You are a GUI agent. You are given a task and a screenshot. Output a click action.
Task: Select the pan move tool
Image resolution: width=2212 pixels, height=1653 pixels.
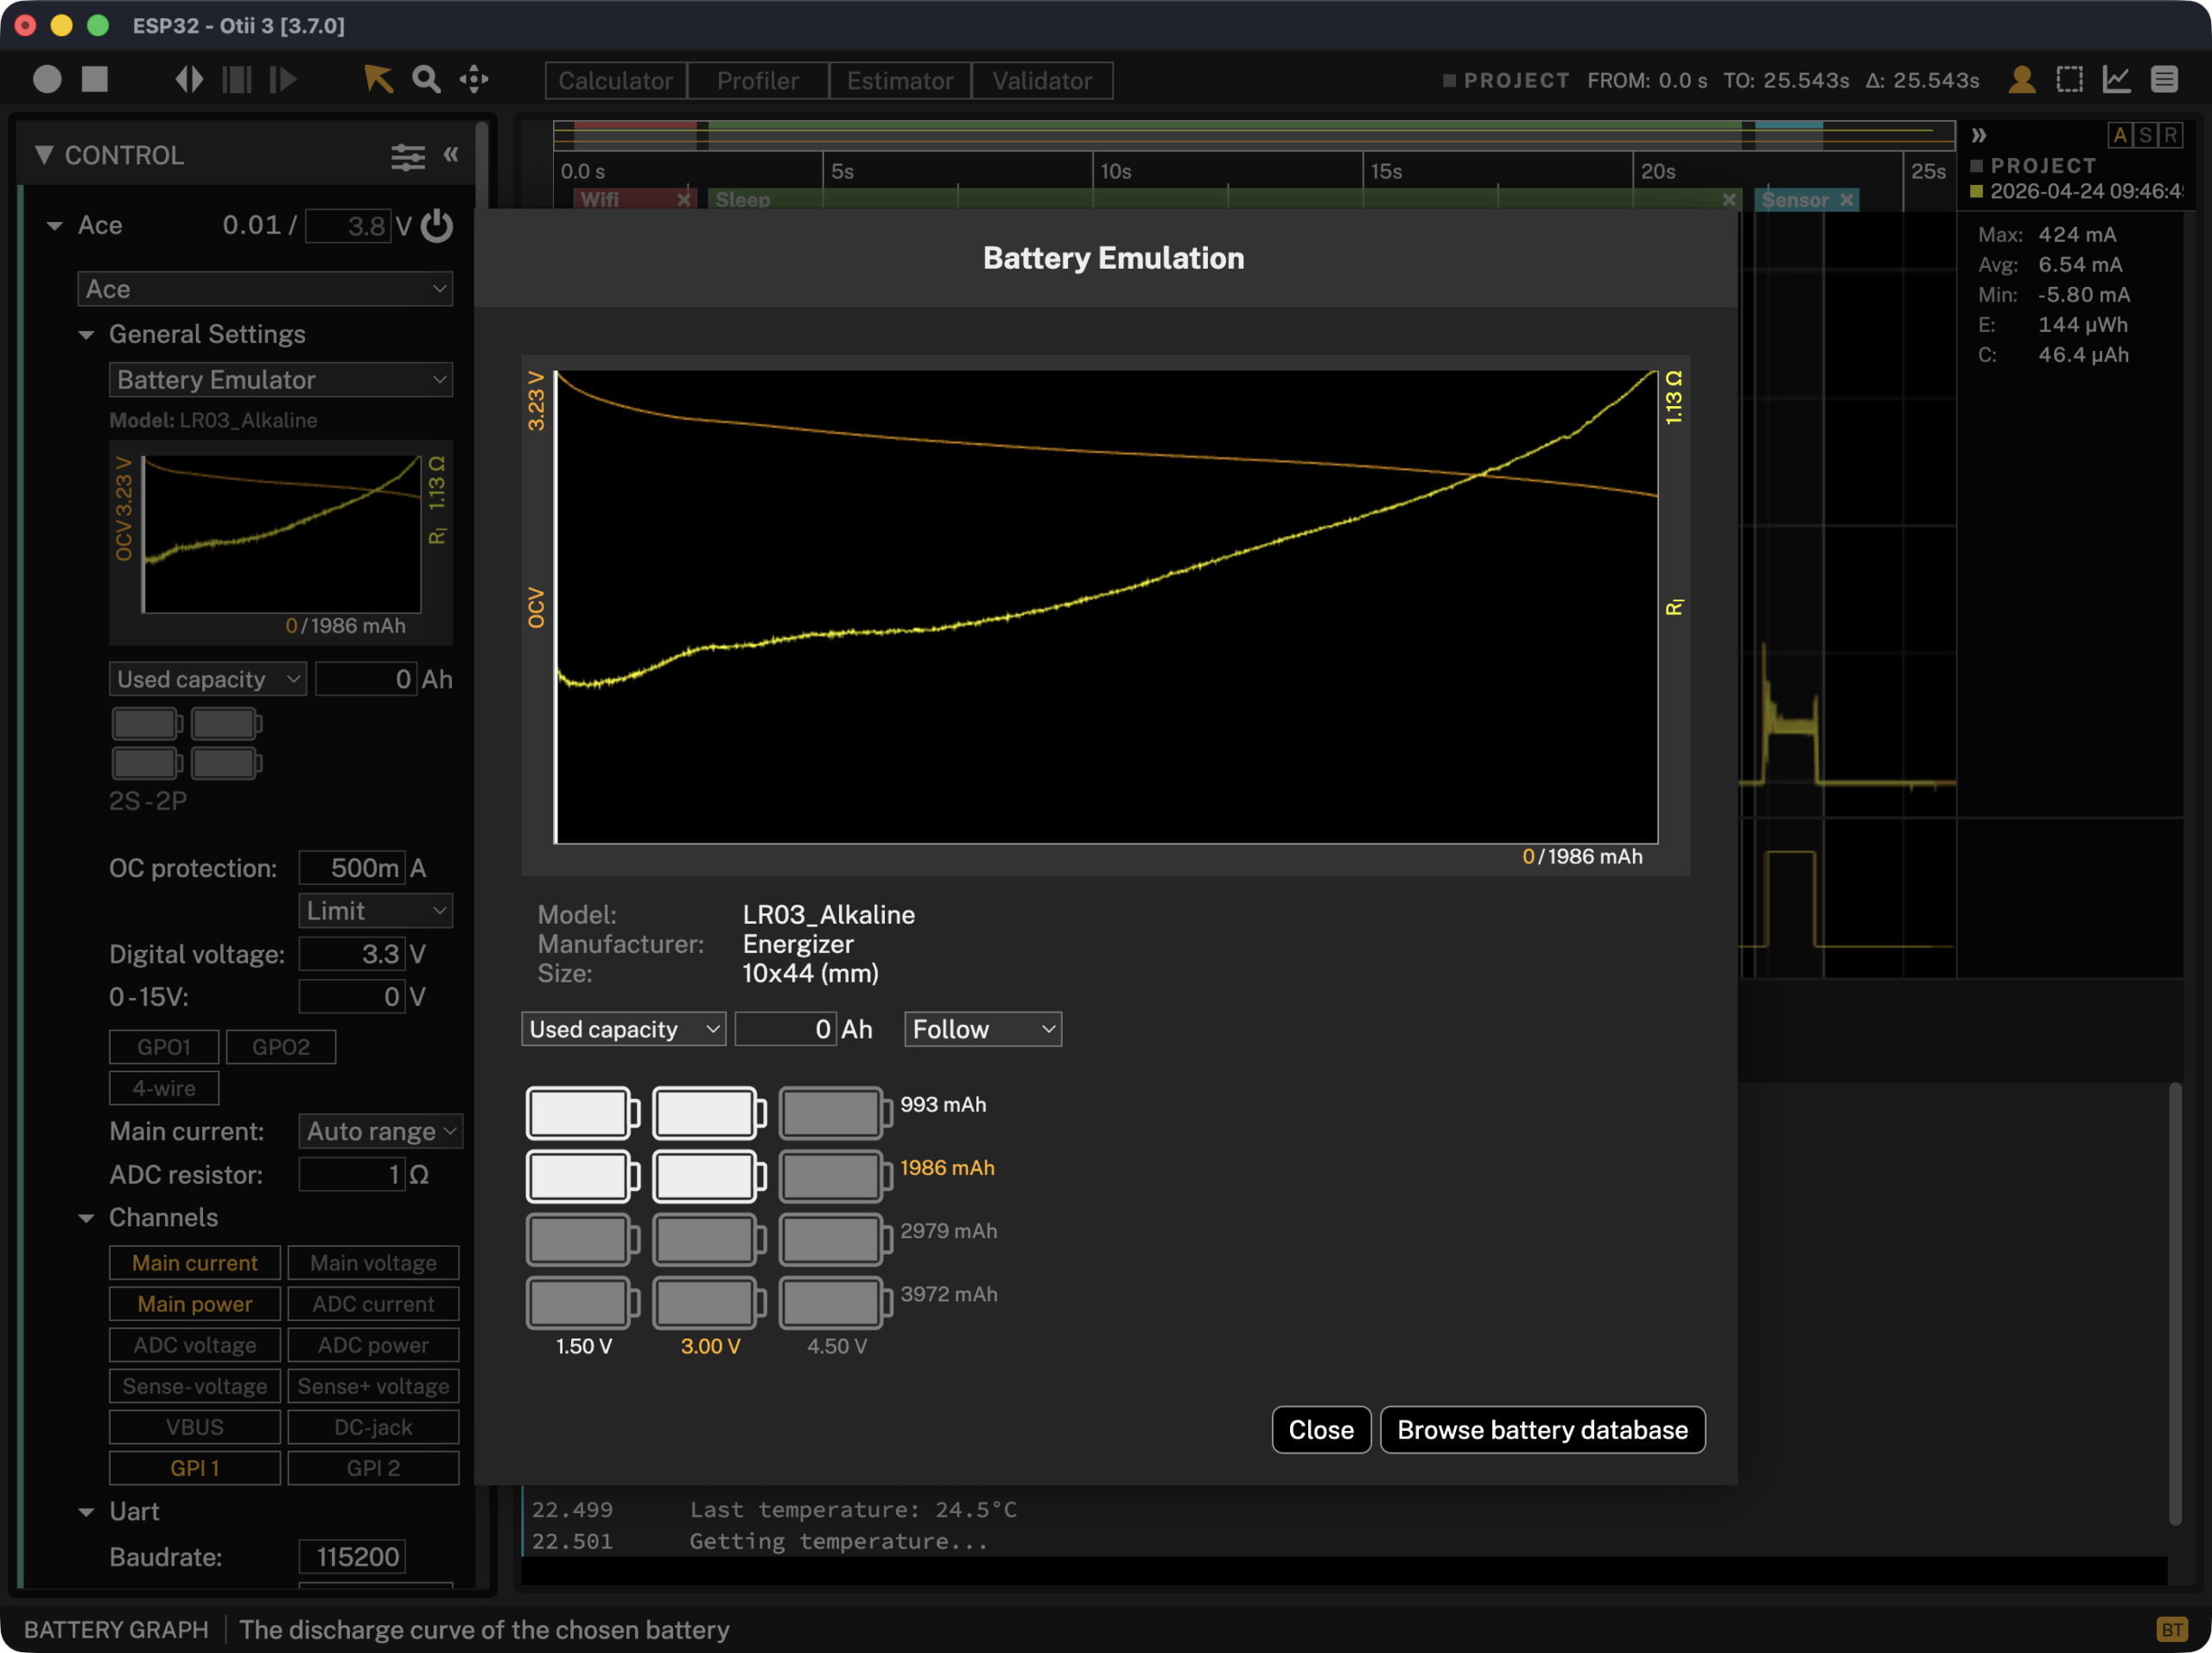click(474, 79)
